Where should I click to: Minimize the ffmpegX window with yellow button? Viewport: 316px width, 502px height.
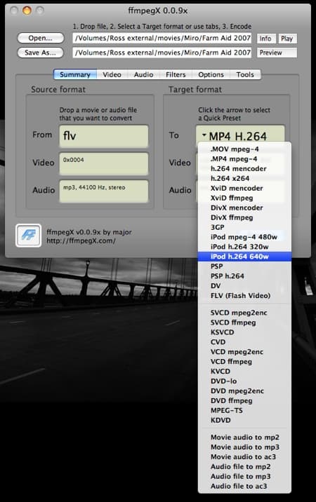(27, 11)
